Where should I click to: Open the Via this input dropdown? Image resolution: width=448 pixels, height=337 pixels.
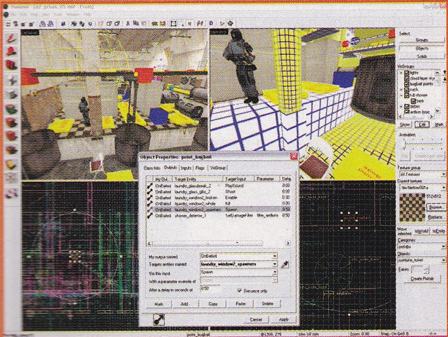[275, 272]
